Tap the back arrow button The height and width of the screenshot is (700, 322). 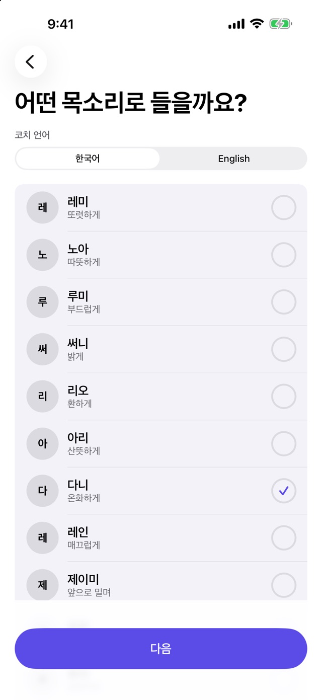[31, 62]
